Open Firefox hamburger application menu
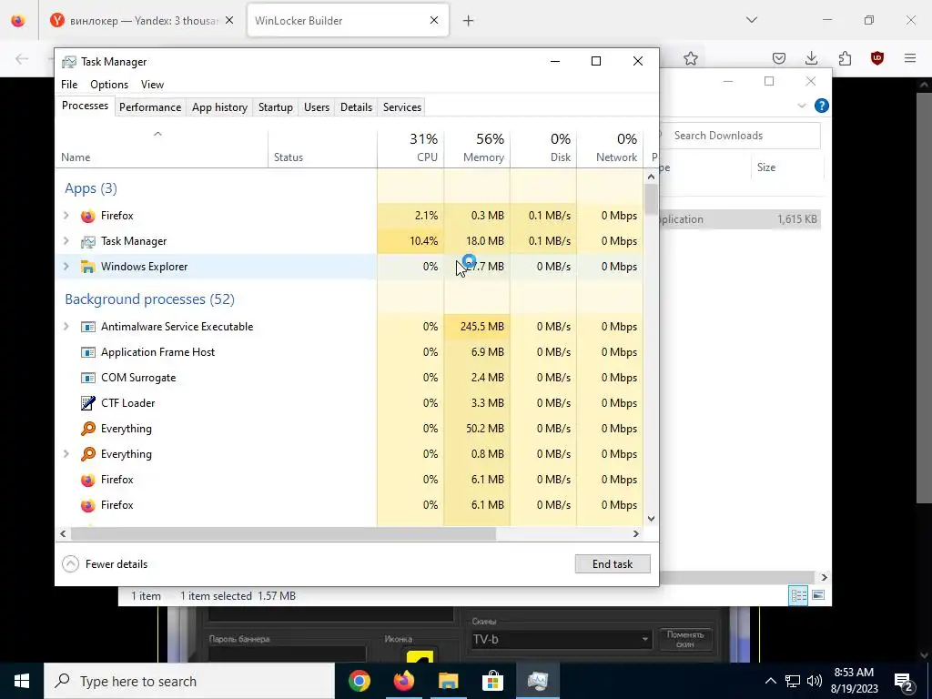The height and width of the screenshot is (699, 932). [910, 58]
